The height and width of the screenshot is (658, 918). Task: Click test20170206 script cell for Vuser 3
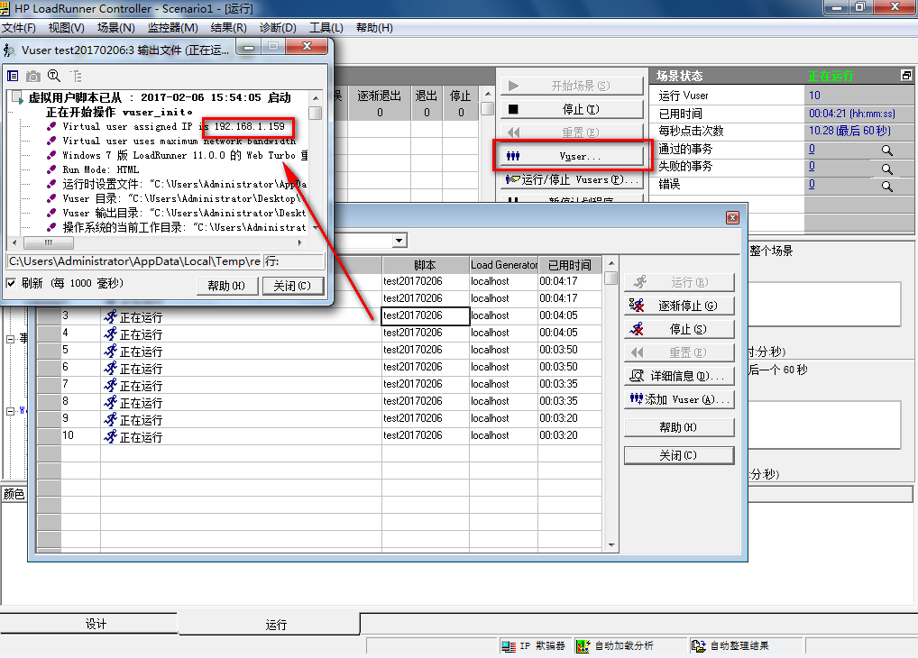[x=425, y=315]
